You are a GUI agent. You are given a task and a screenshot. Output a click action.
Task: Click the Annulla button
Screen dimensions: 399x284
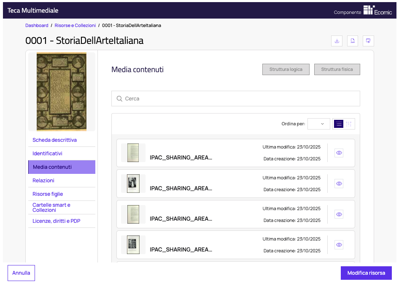coord(21,273)
